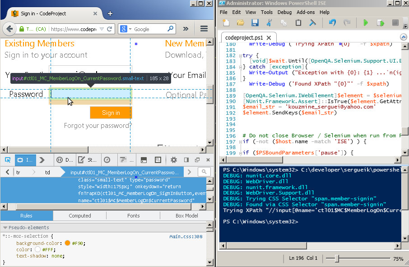Open the Forgot your password link
This screenshot has height=267, width=409.
click(x=98, y=126)
